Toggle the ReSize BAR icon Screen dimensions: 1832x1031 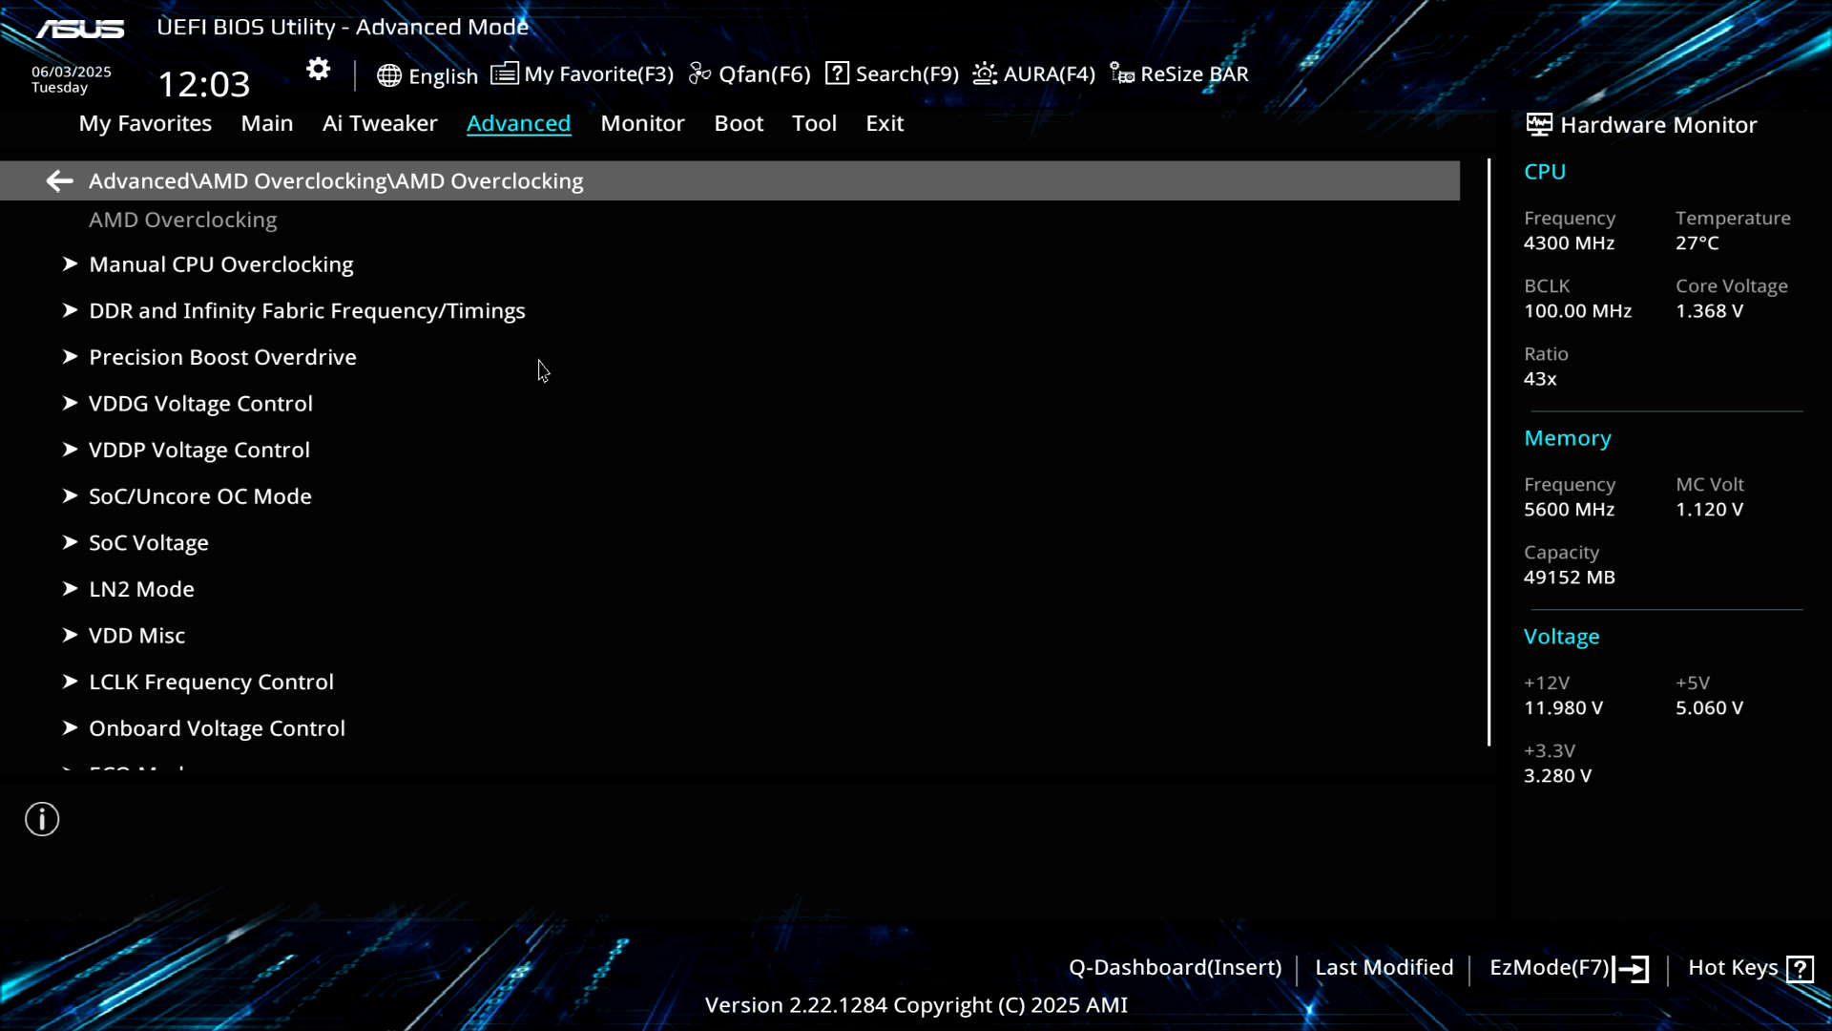(1122, 74)
